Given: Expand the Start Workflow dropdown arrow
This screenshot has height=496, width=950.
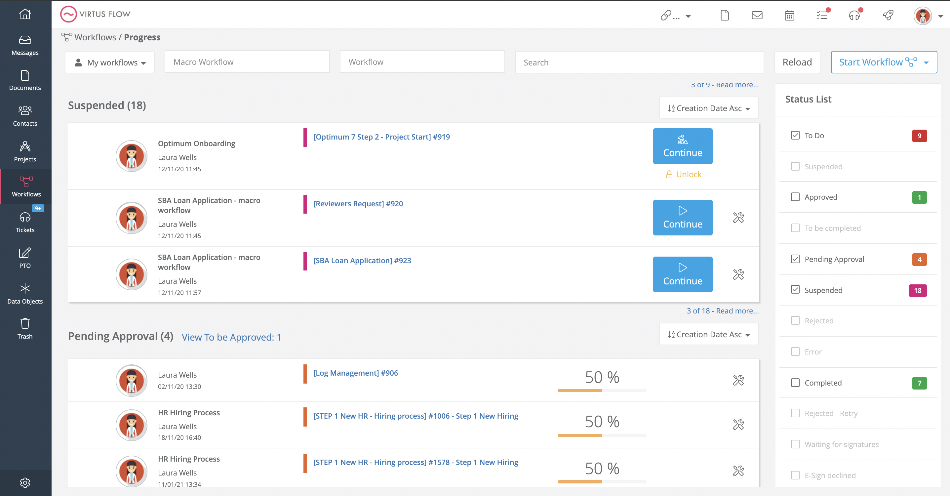Looking at the screenshot, I should 926,62.
